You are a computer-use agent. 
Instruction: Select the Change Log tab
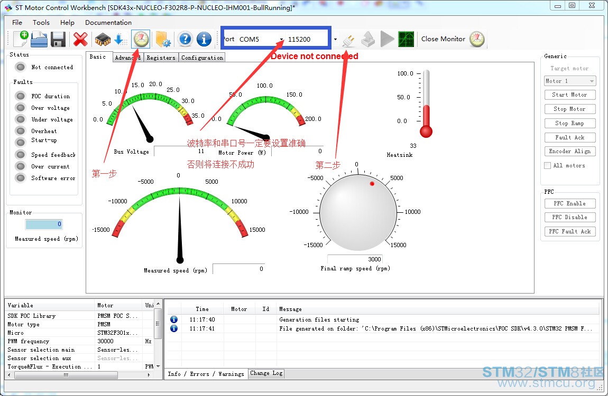tap(266, 373)
